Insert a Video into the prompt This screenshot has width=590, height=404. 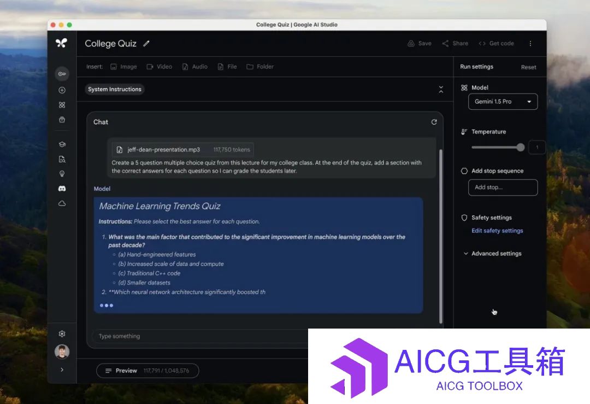point(159,67)
